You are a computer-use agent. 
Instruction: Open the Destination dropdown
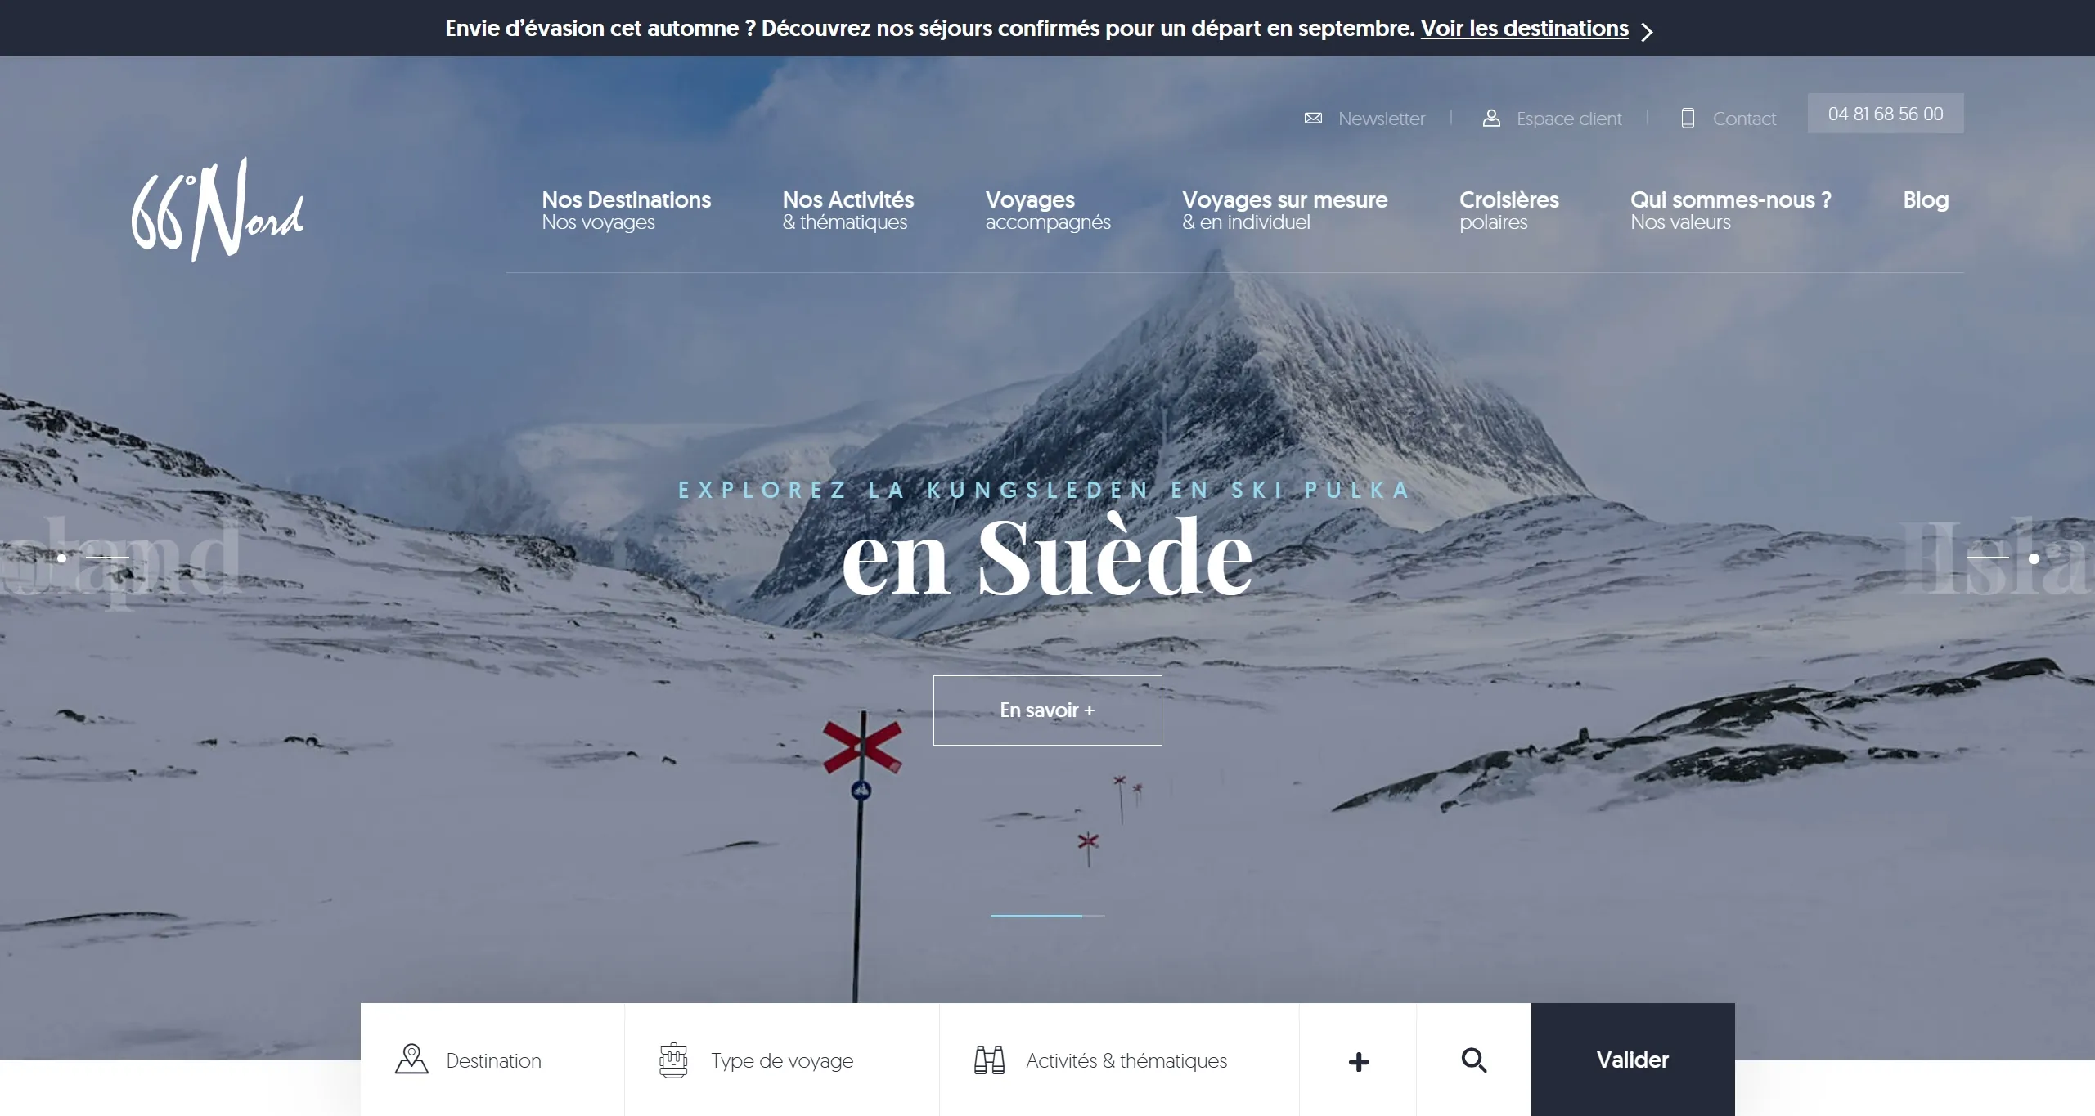coord(492,1060)
